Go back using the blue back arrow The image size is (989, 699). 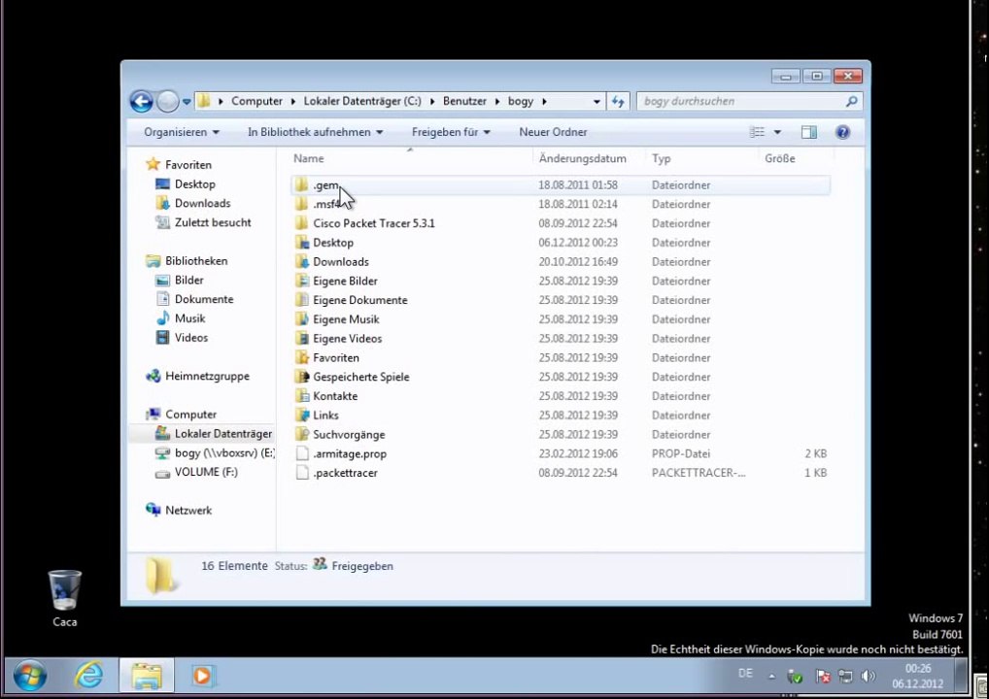(141, 102)
